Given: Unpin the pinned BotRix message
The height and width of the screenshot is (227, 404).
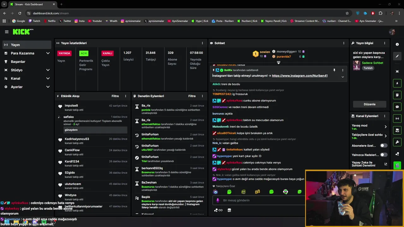Looking at the screenshot, I should click(x=334, y=70).
